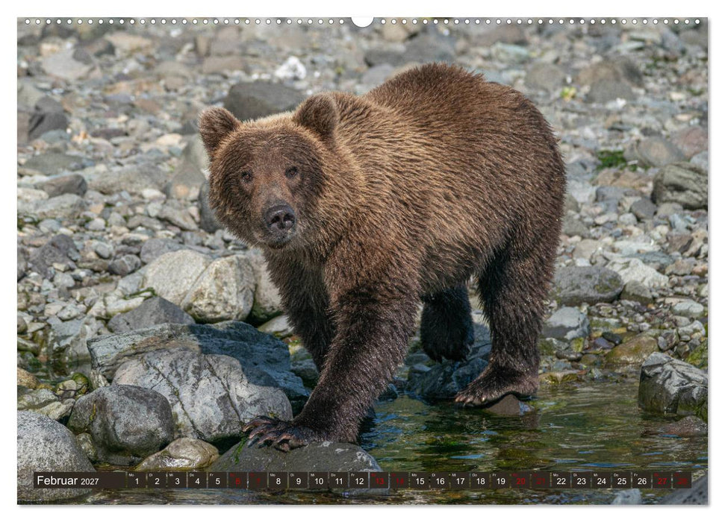The image size is (725, 522).
Task: Click the calendar hanging hole at top
Action: [x=363, y=21]
